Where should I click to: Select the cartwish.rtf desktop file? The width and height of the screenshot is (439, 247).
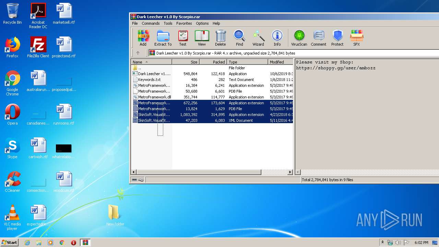[38, 148]
